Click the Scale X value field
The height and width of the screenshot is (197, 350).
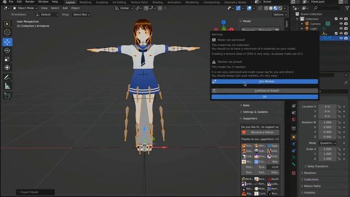[328, 149]
